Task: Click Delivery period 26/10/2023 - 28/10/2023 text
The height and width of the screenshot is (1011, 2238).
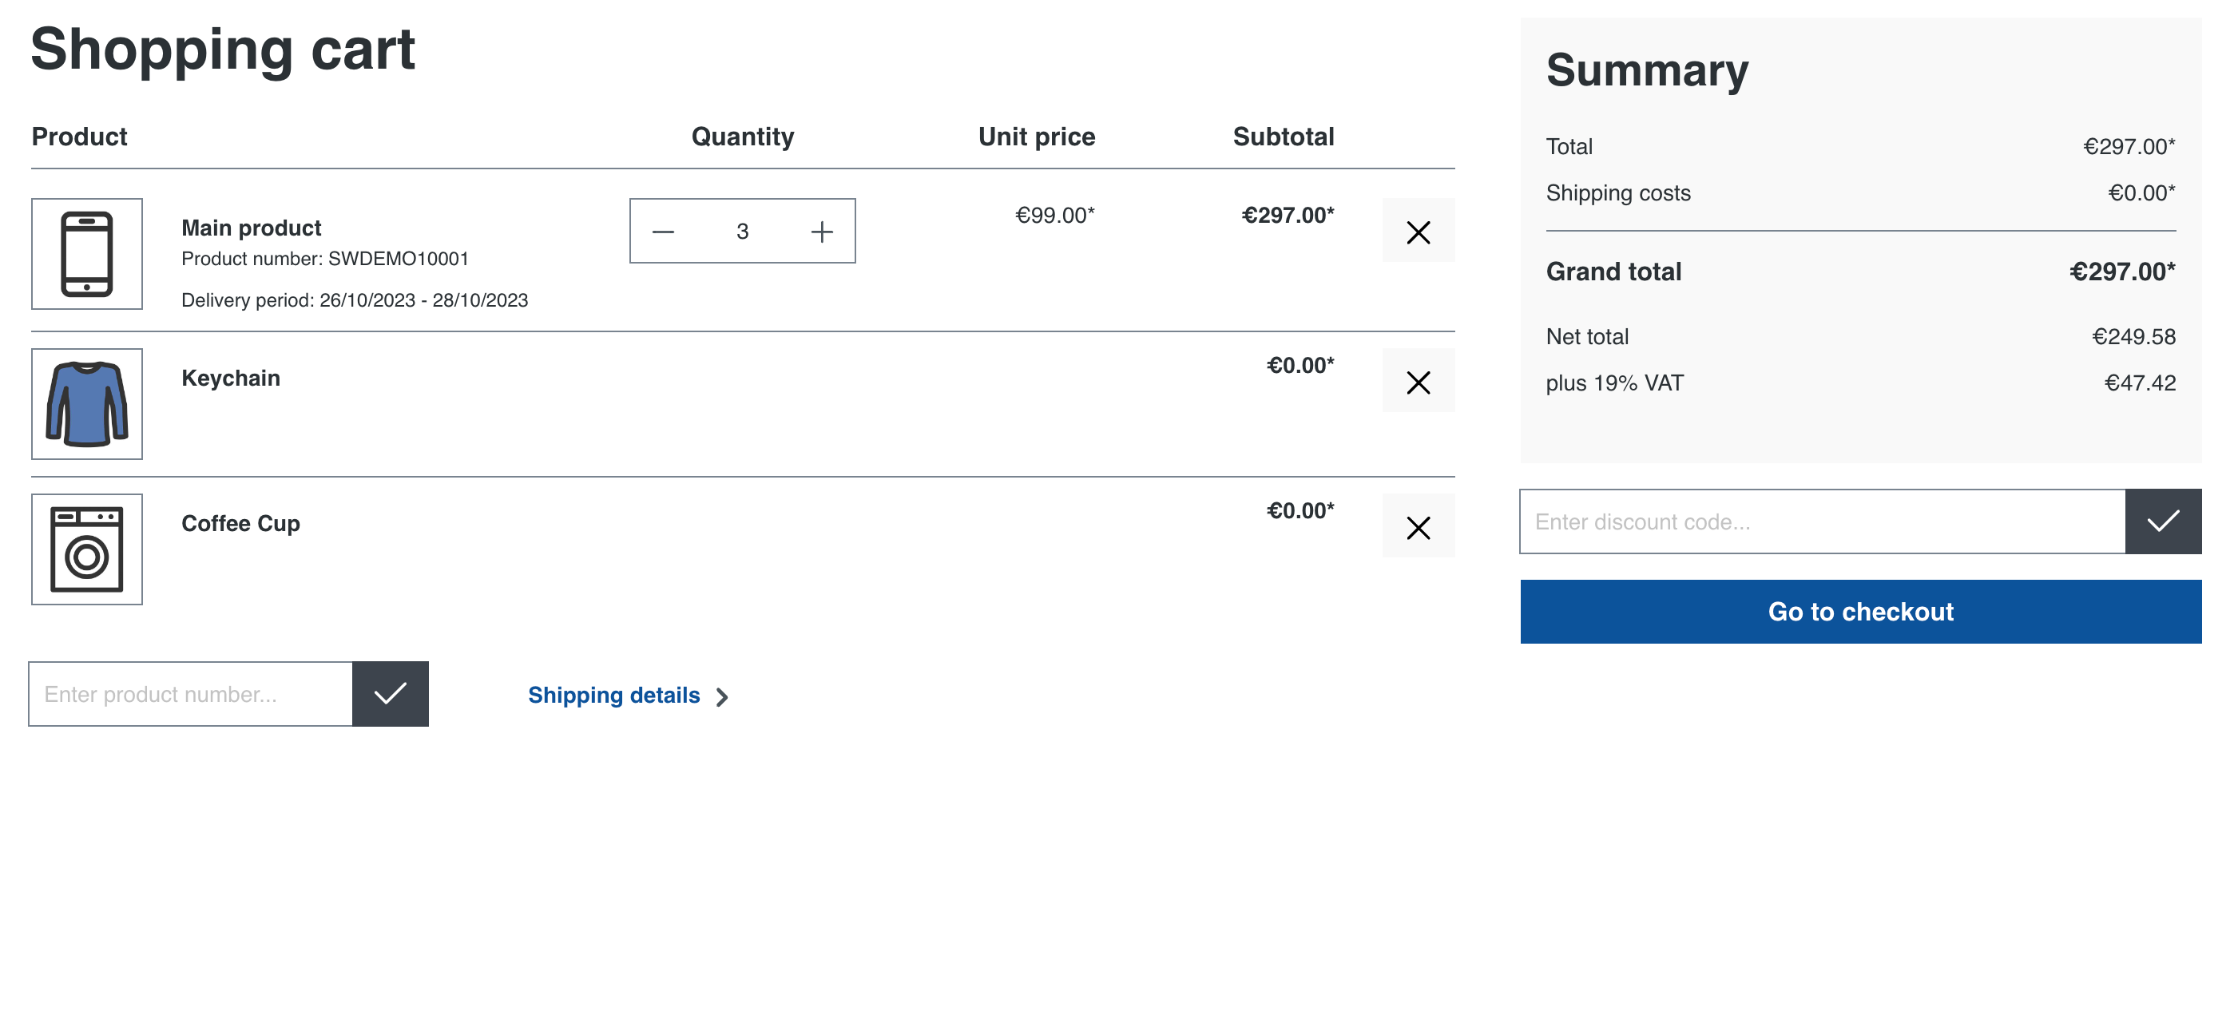Action: (355, 300)
